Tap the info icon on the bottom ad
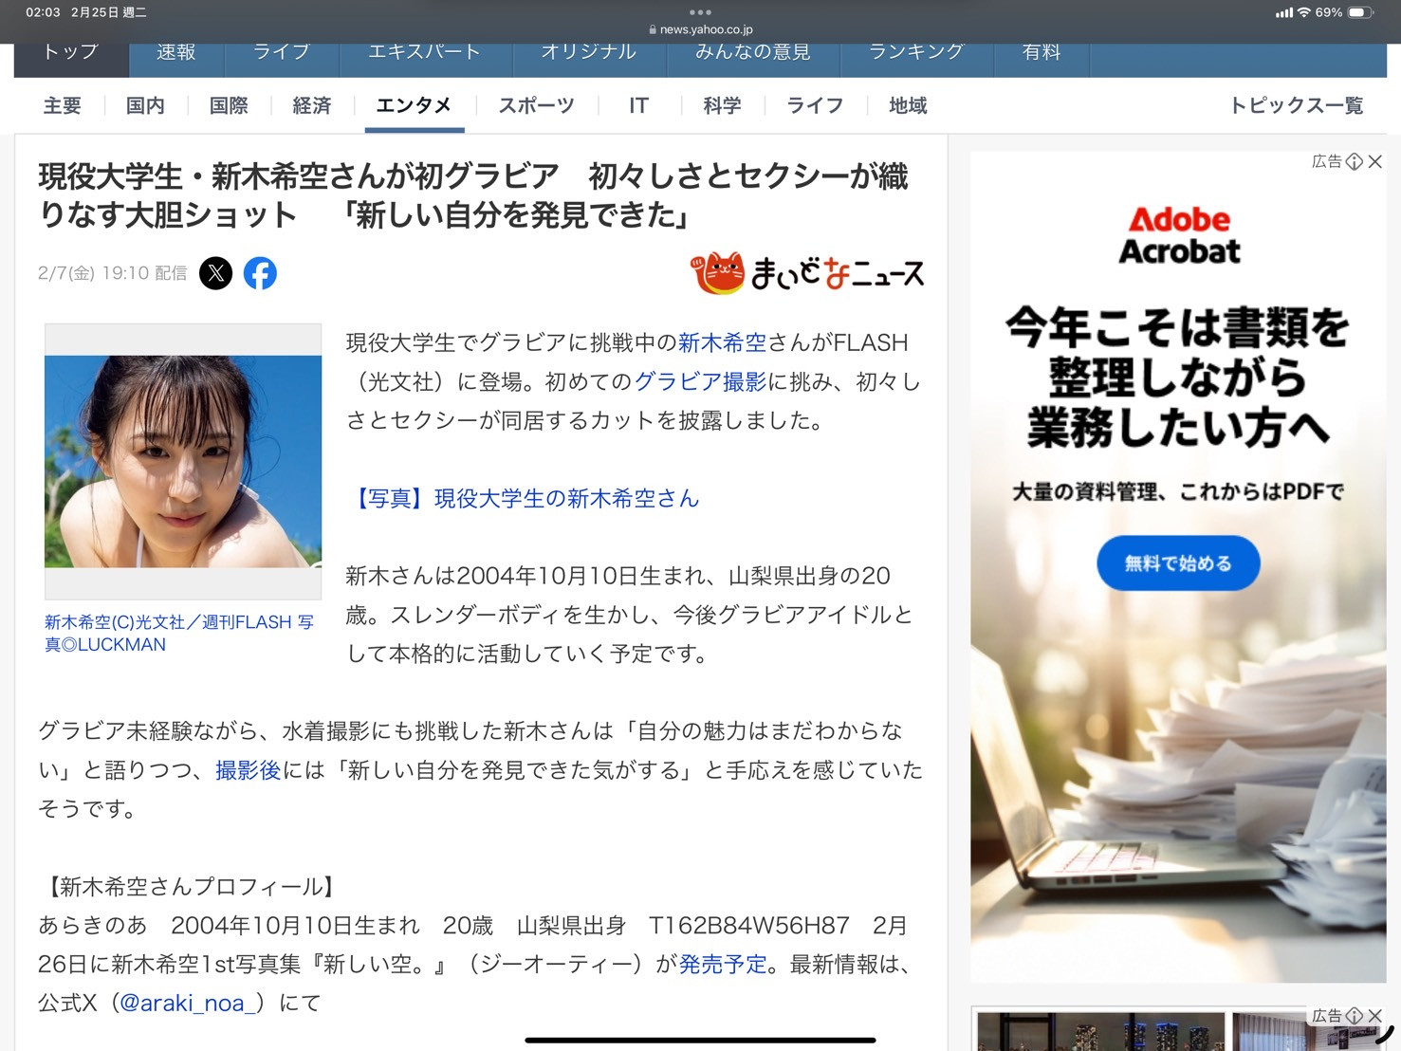 tap(1355, 1015)
